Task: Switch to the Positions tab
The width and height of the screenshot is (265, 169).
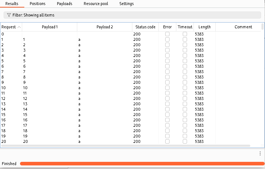Action: tap(38, 4)
